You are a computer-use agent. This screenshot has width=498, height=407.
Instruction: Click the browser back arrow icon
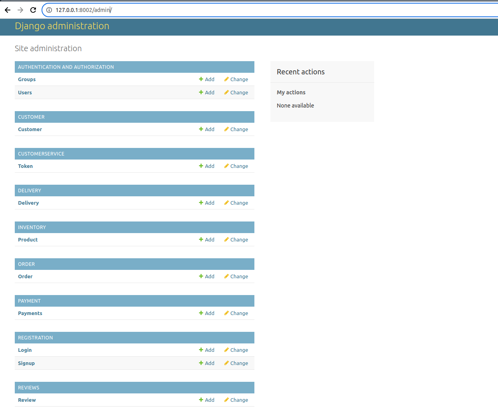pyautogui.click(x=8, y=10)
